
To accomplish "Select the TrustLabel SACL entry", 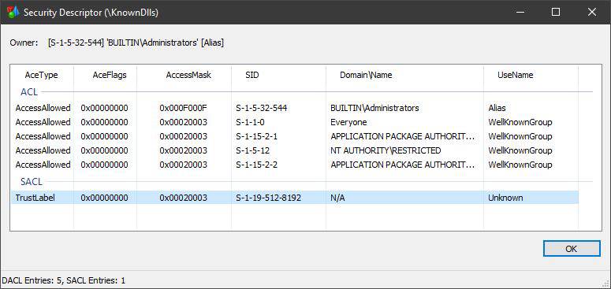I will click(295, 198).
